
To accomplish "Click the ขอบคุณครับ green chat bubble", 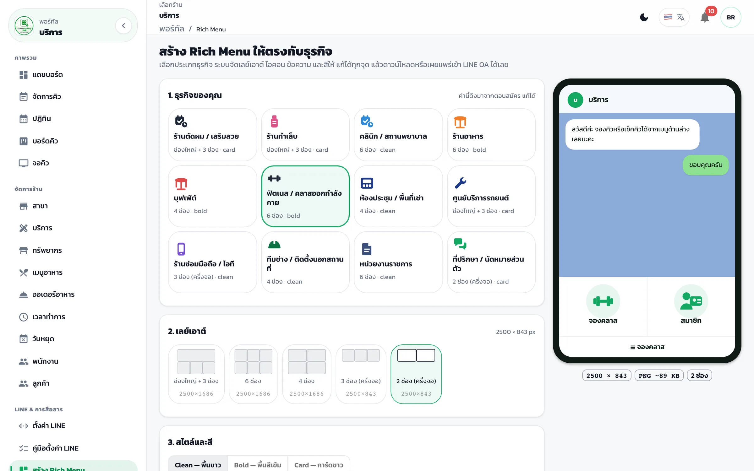I will [706, 165].
